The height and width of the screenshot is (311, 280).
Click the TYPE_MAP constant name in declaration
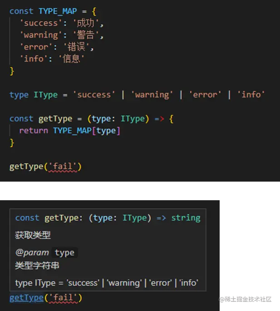[58, 11]
